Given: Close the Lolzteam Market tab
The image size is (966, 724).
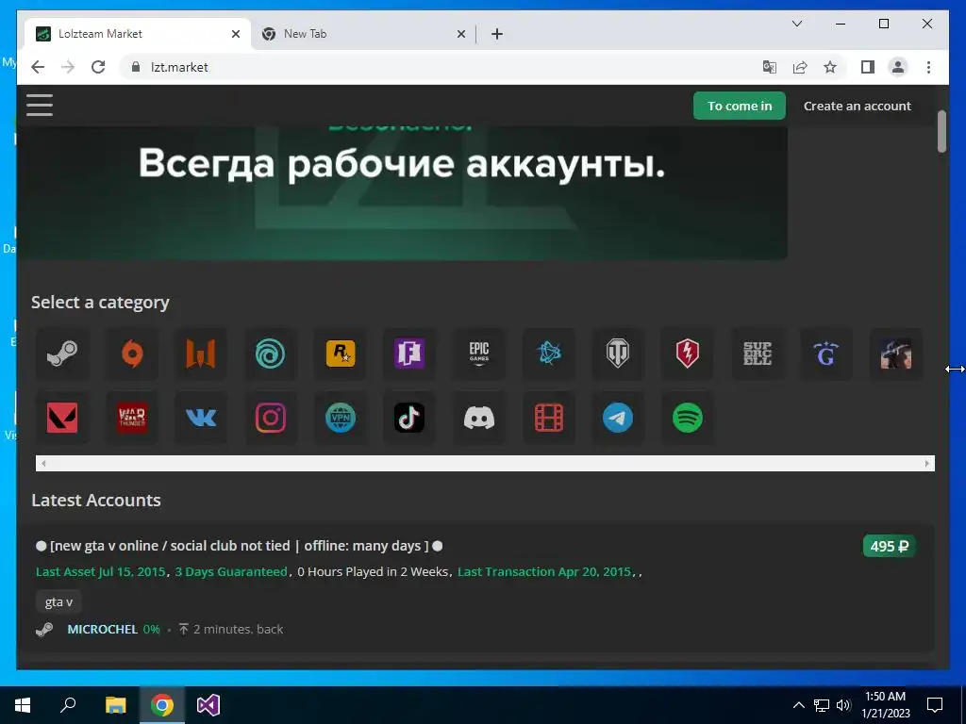Looking at the screenshot, I should tap(235, 34).
